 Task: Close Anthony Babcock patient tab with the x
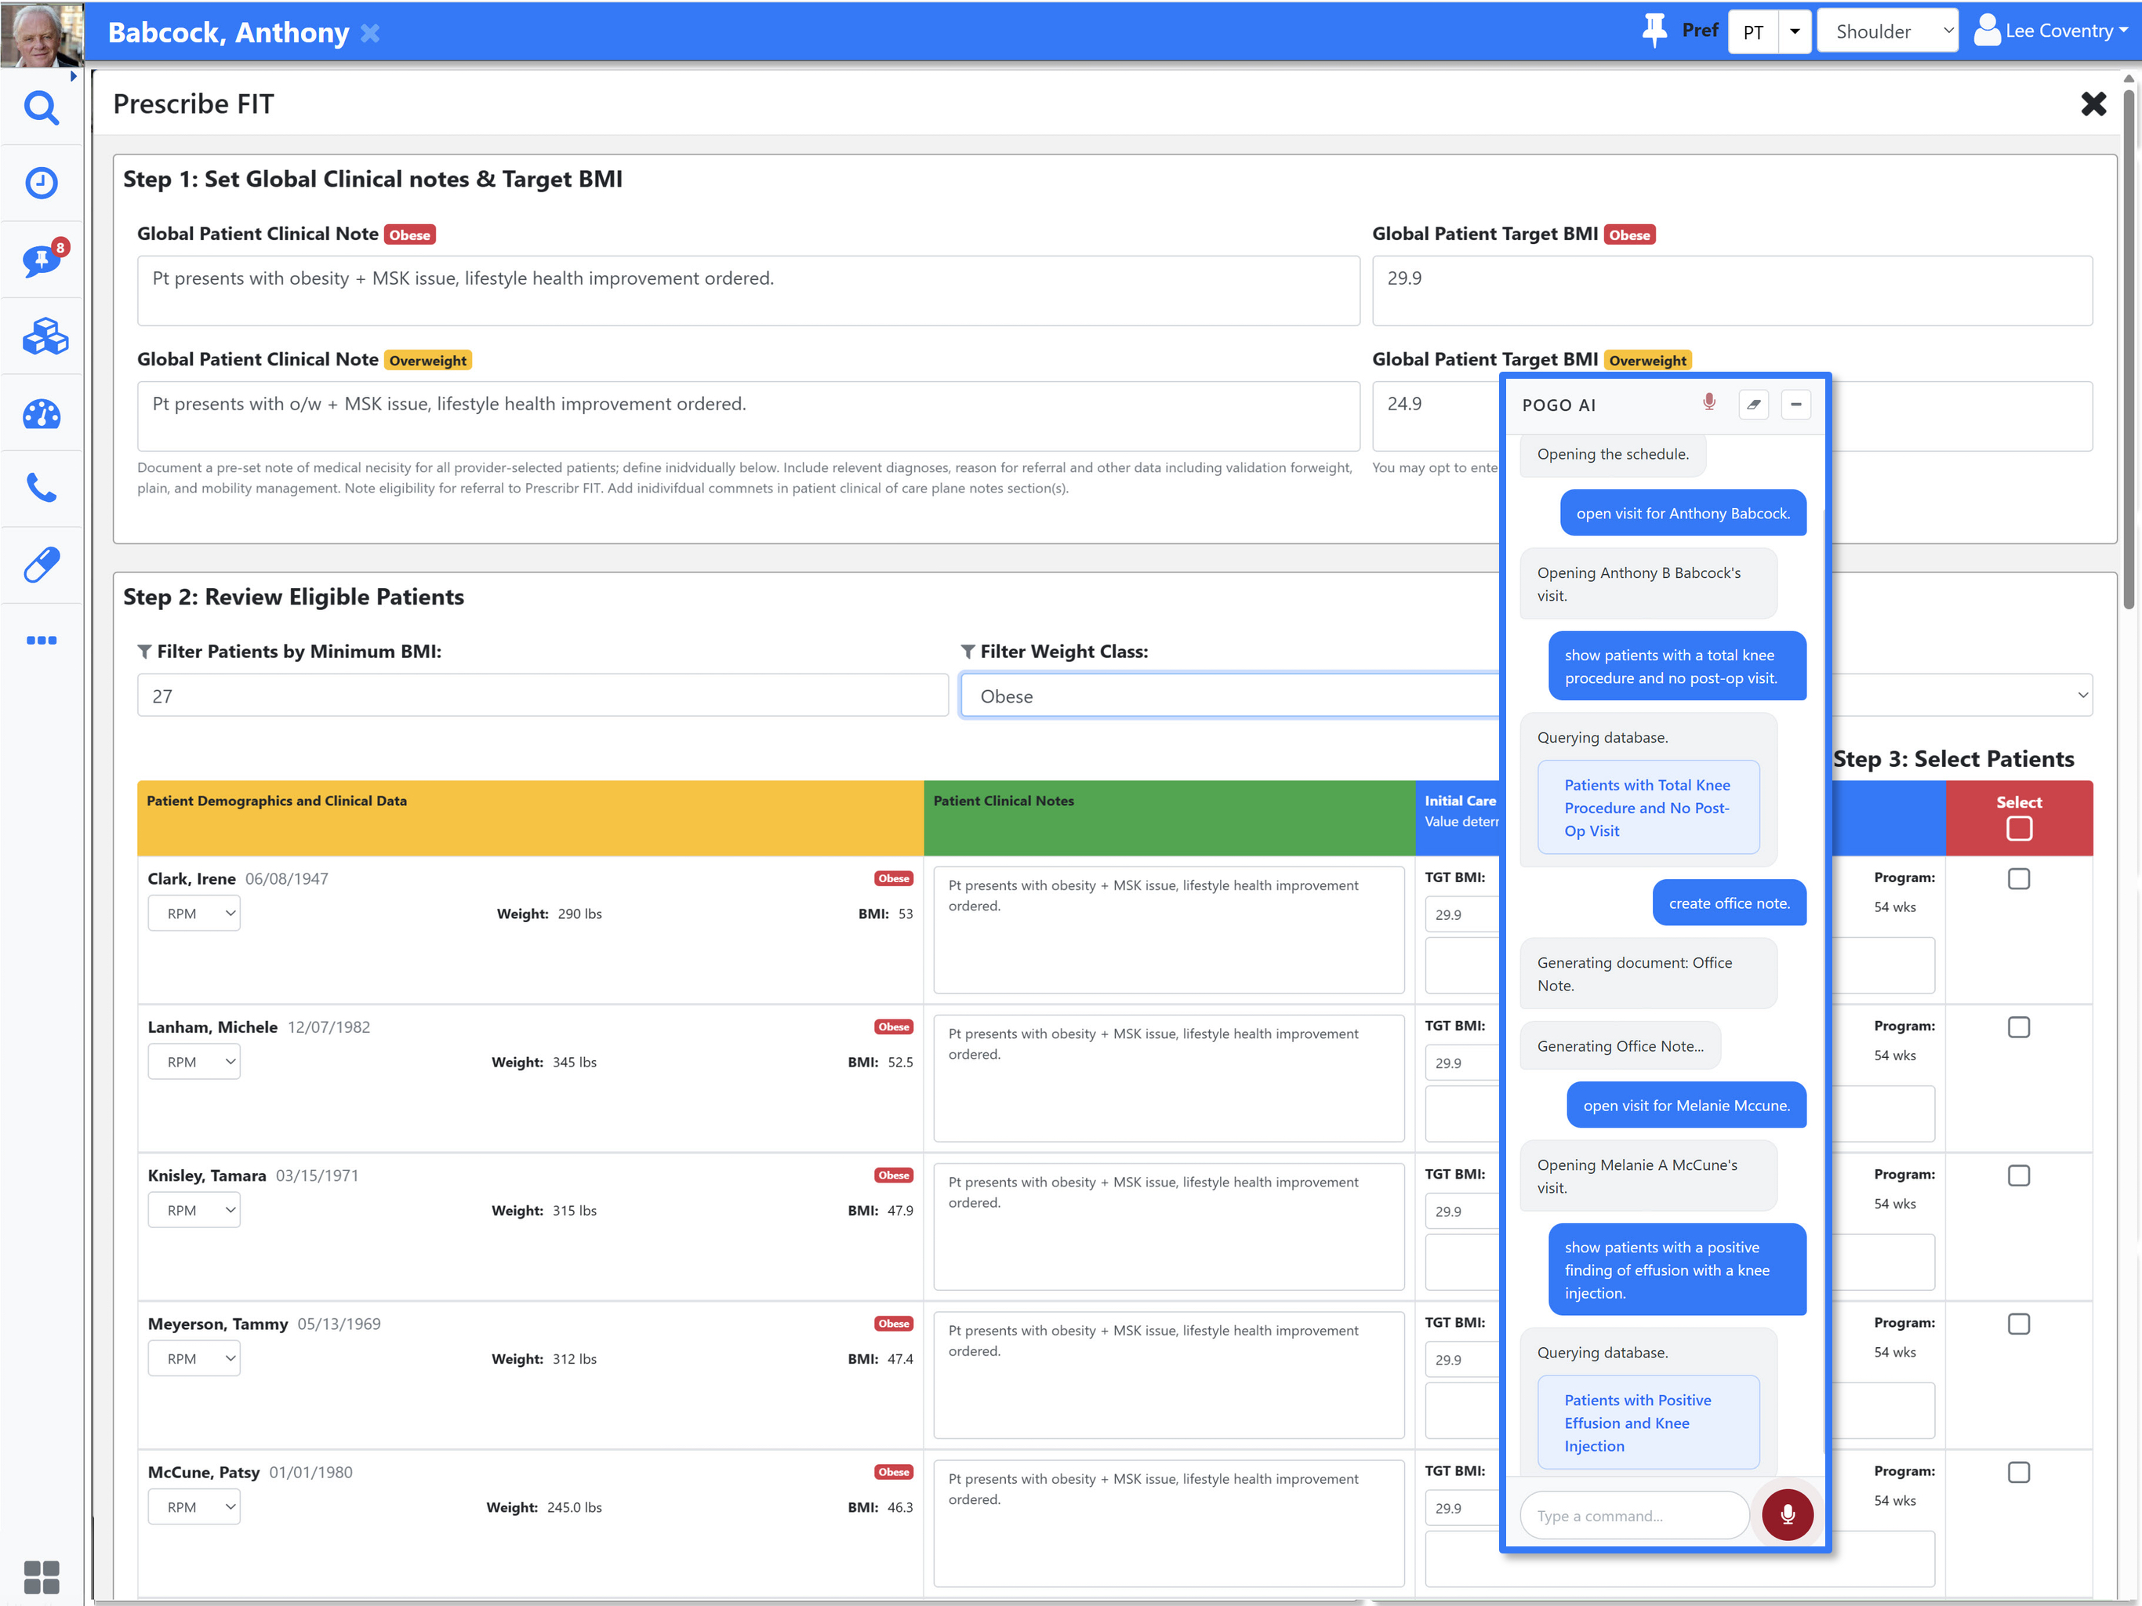(x=370, y=33)
